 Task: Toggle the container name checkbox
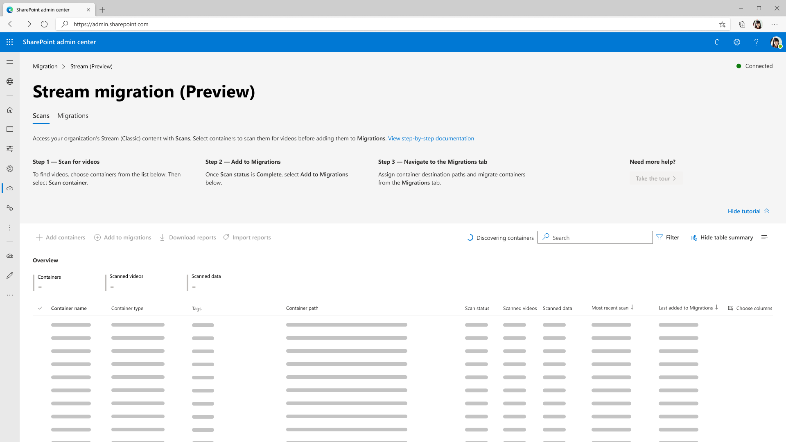pos(40,307)
